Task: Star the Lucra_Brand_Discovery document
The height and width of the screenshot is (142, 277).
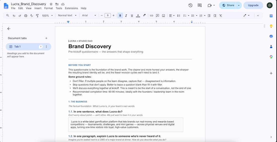Action: point(51,4)
